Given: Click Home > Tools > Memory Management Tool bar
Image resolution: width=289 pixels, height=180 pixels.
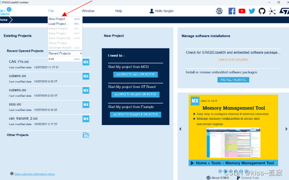Looking at the screenshot, I should 233,163.
